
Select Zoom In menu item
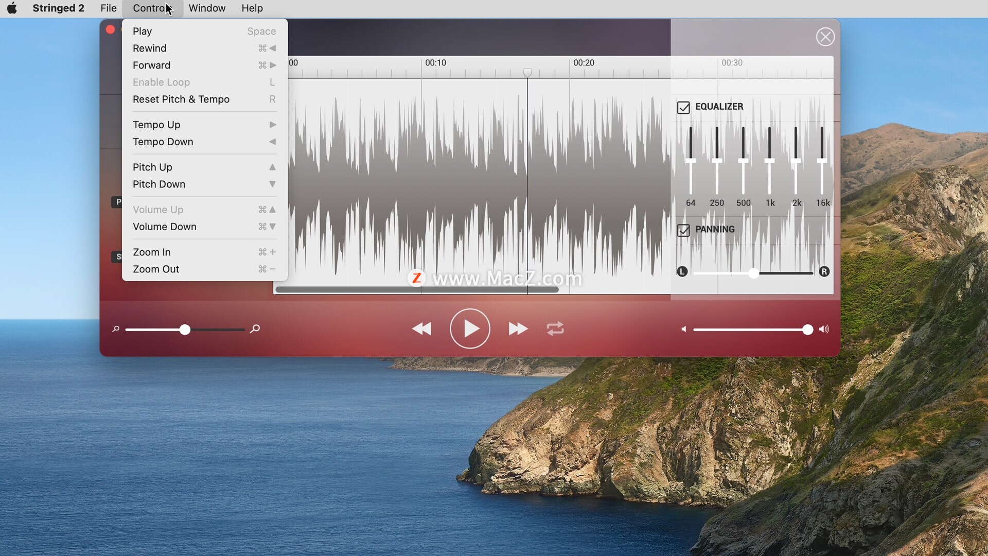[204, 252]
